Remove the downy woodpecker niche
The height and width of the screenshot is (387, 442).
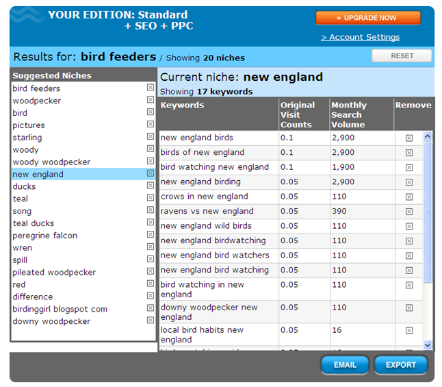click(x=151, y=320)
